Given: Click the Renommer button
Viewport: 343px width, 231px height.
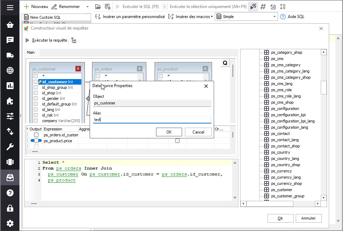Looking at the screenshot, I should (66, 7).
